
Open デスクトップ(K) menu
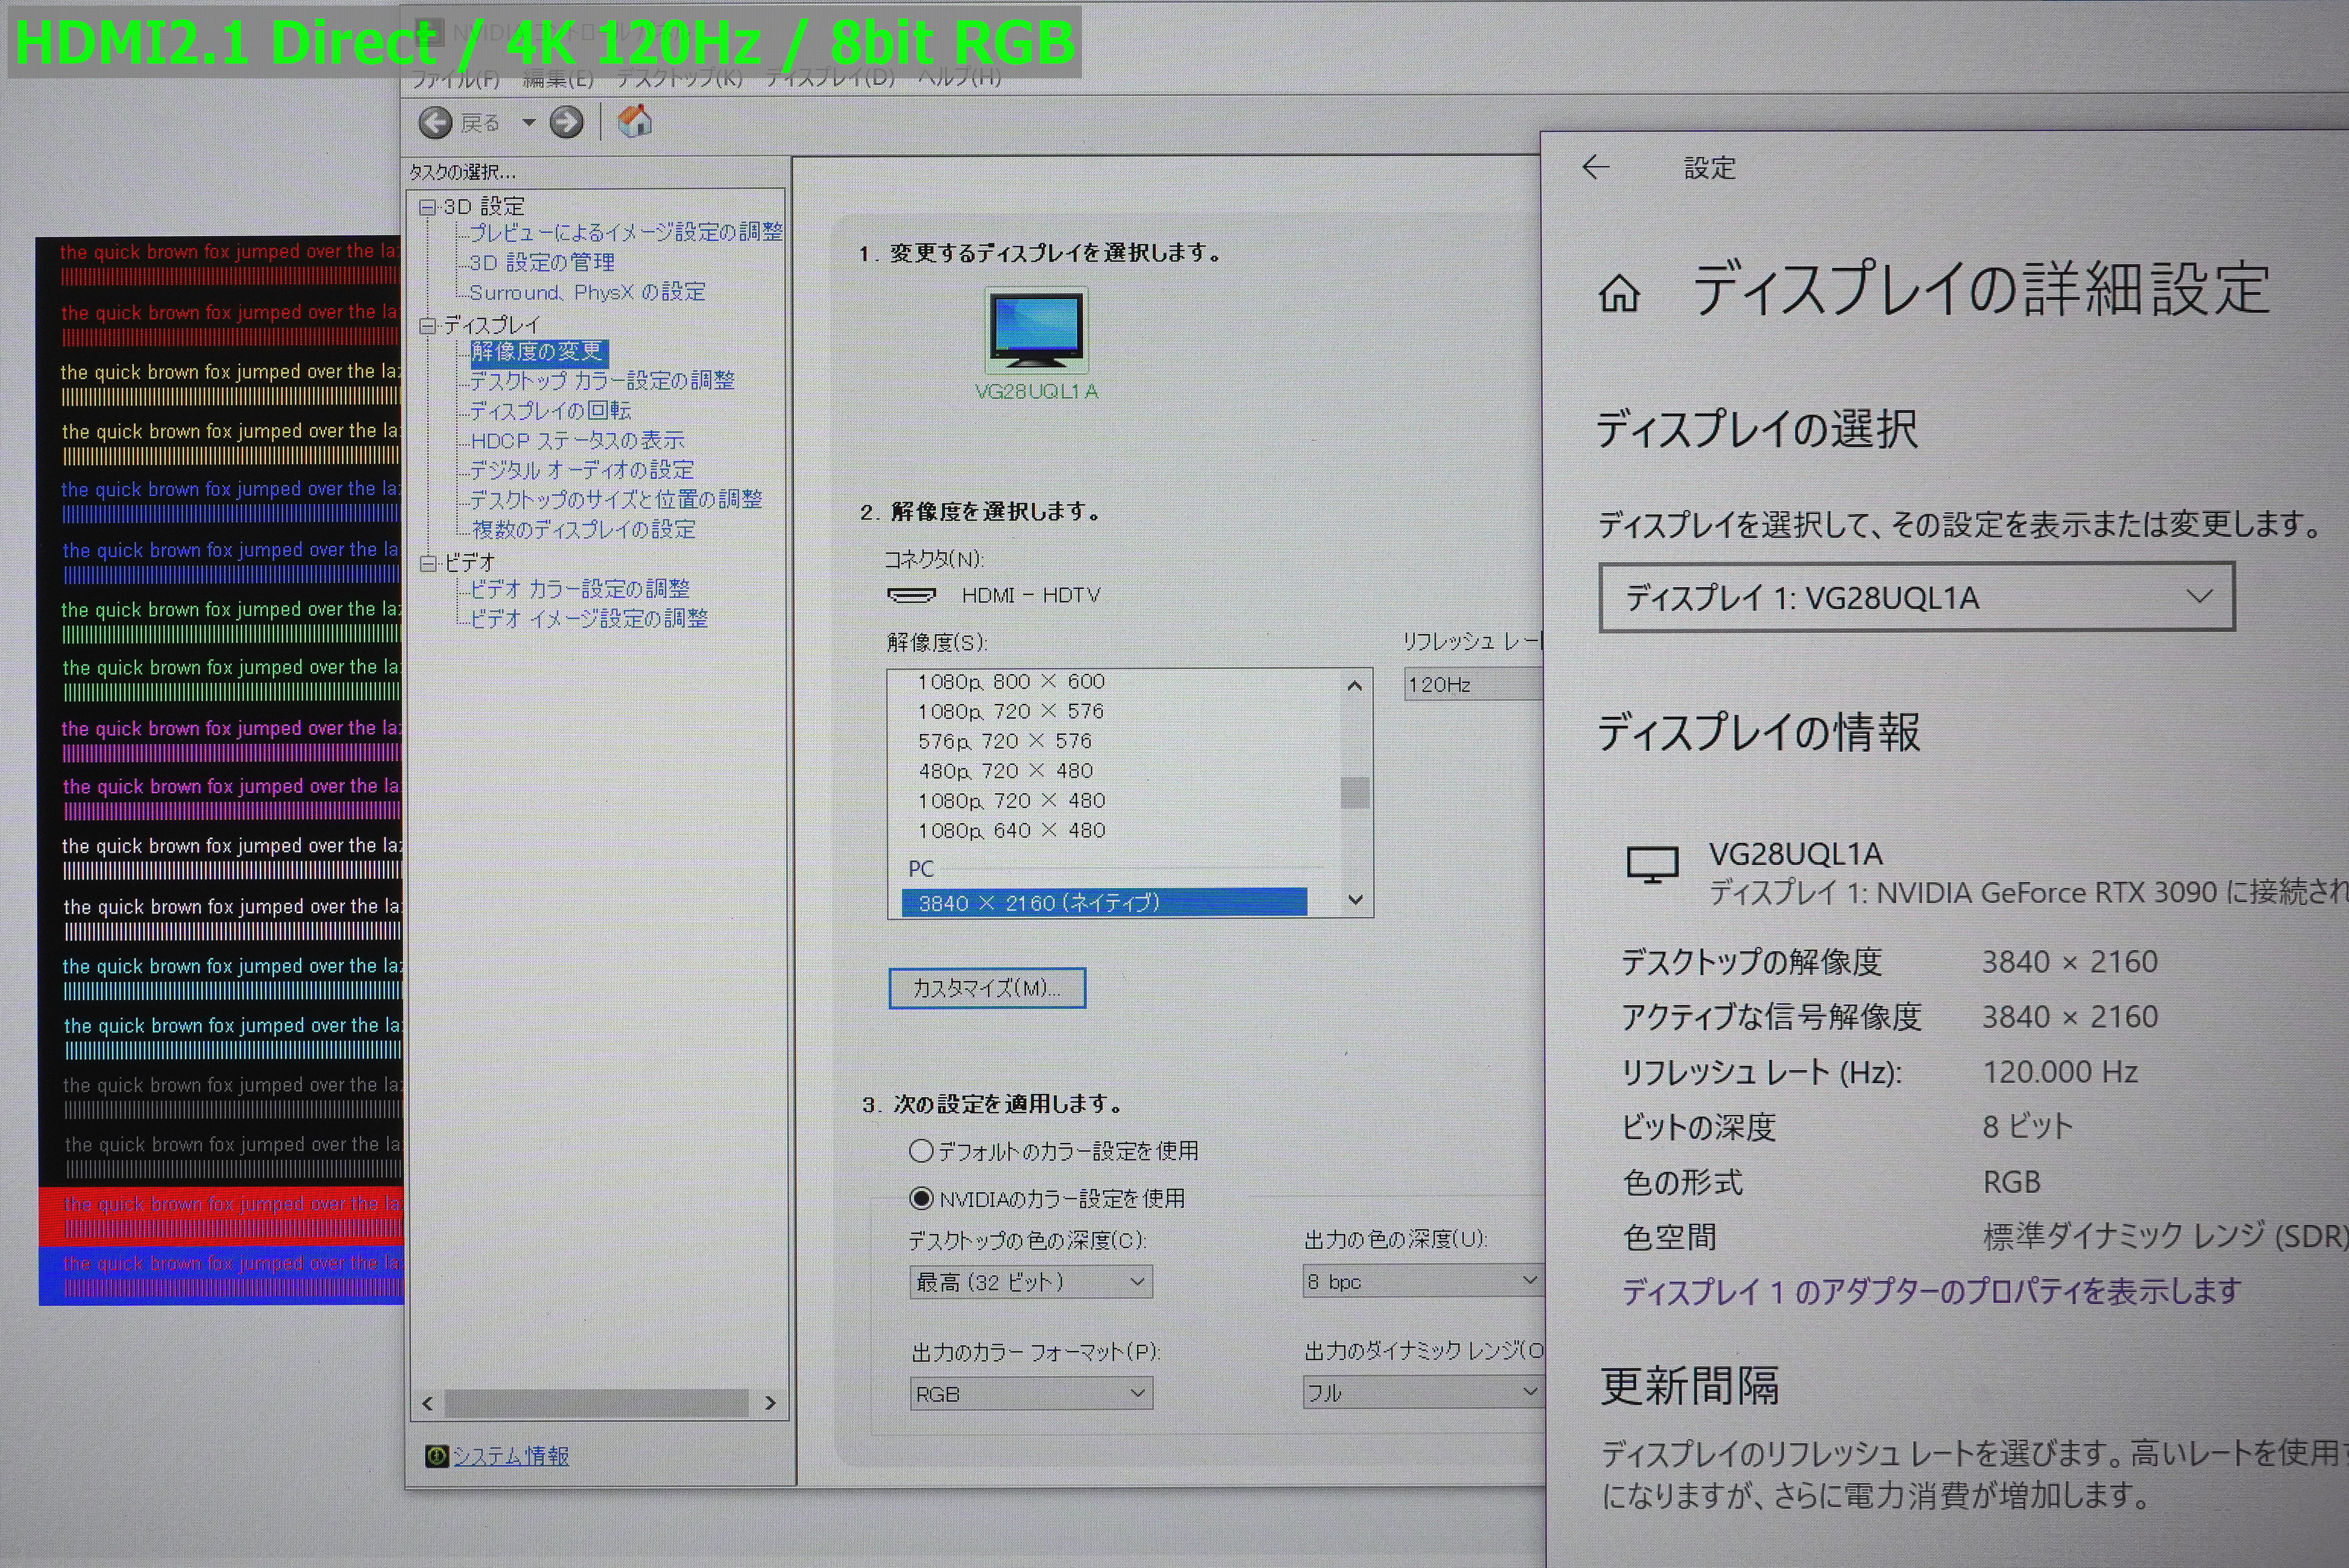[679, 78]
